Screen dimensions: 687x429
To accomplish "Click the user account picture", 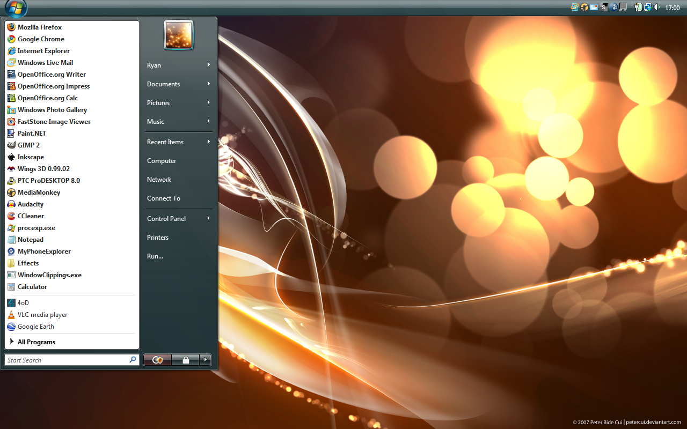I will (x=179, y=35).
